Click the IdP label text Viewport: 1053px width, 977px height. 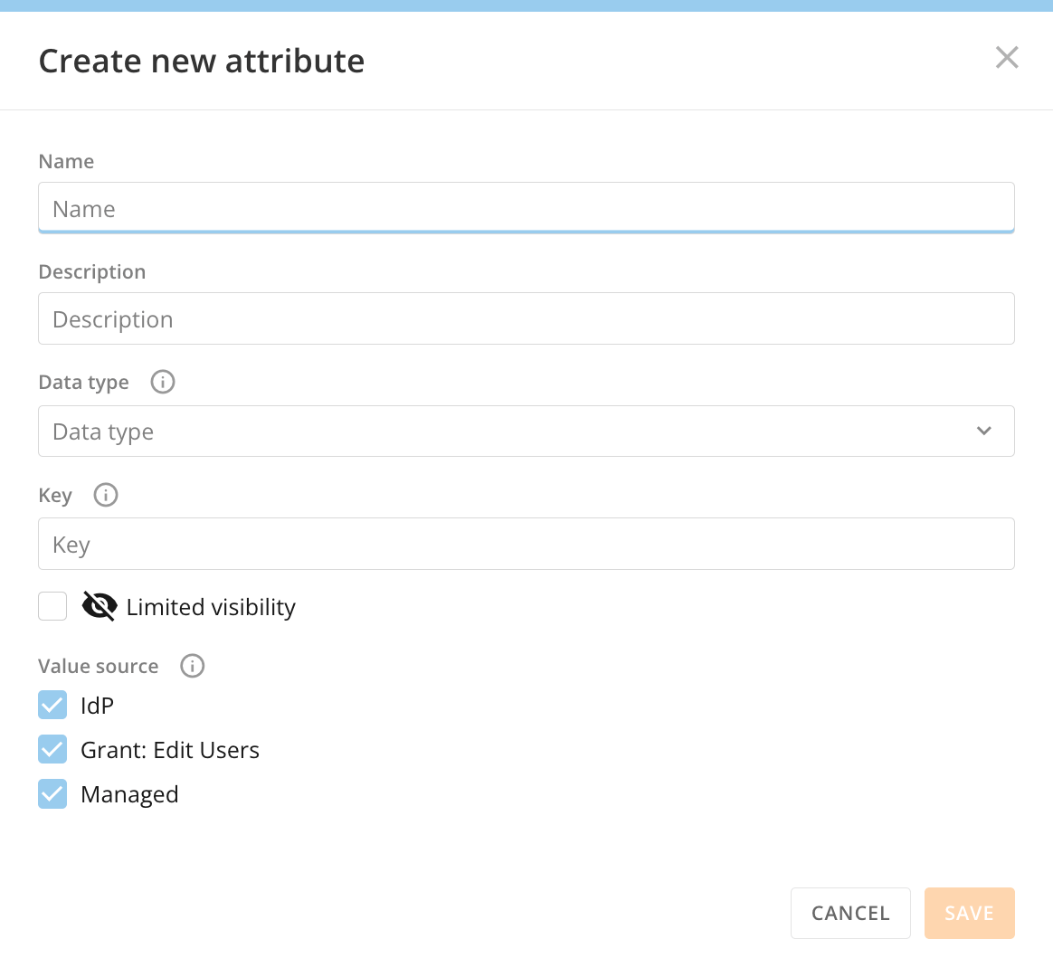click(98, 706)
